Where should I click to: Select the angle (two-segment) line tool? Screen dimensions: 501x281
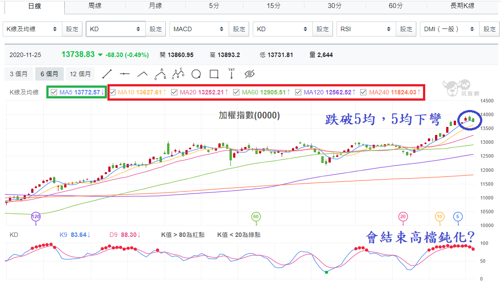[x=143, y=74]
